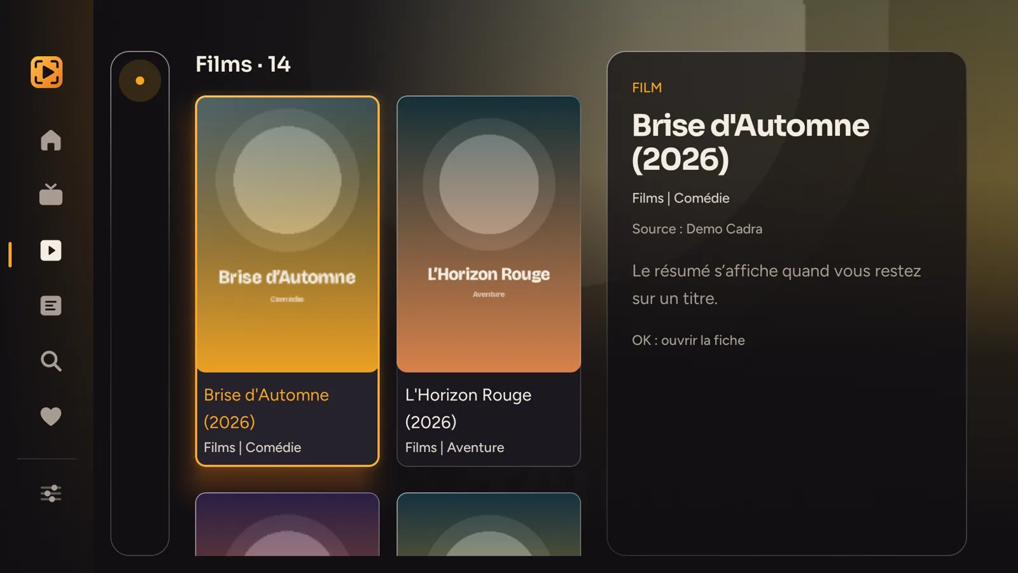
Task: Click 'Films | Comédie' under Brise d'Automne card
Action: 253,448
